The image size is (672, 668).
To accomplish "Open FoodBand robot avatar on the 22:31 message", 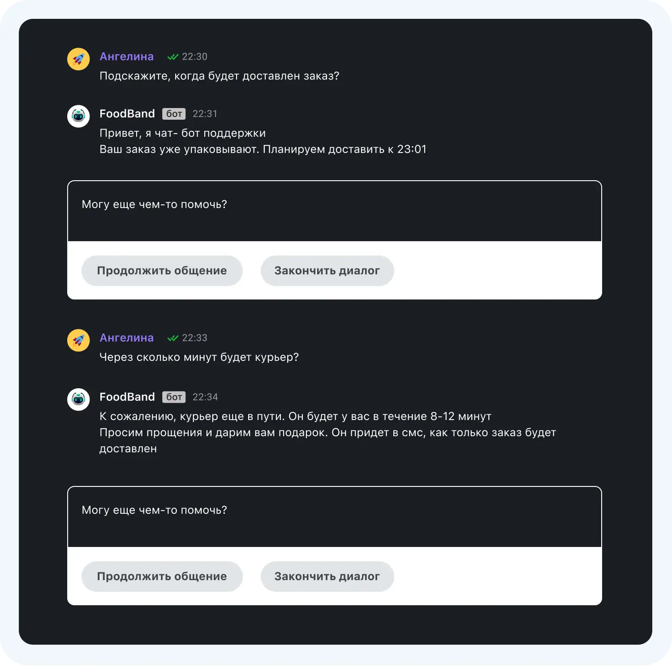I will click(x=78, y=116).
